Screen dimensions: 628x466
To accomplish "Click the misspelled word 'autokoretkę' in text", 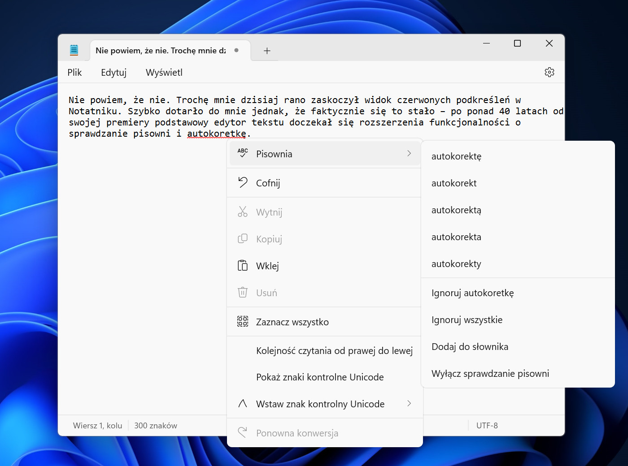I will [x=217, y=134].
